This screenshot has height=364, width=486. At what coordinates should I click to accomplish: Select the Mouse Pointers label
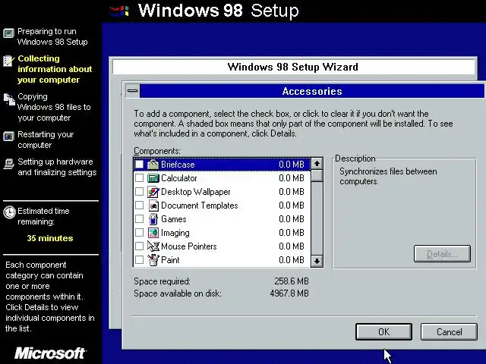189,246
